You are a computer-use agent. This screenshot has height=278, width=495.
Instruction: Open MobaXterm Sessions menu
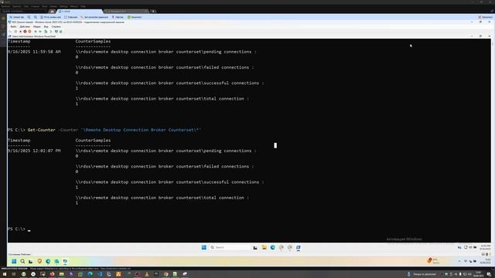(17, 6)
